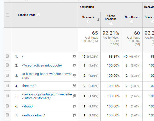This screenshot has height=121, width=154.
Task: Click help icon under New Users header
Action: tap(132, 22)
